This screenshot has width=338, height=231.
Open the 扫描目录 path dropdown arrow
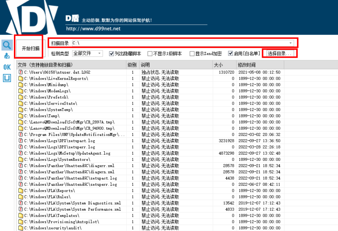point(290,43)
